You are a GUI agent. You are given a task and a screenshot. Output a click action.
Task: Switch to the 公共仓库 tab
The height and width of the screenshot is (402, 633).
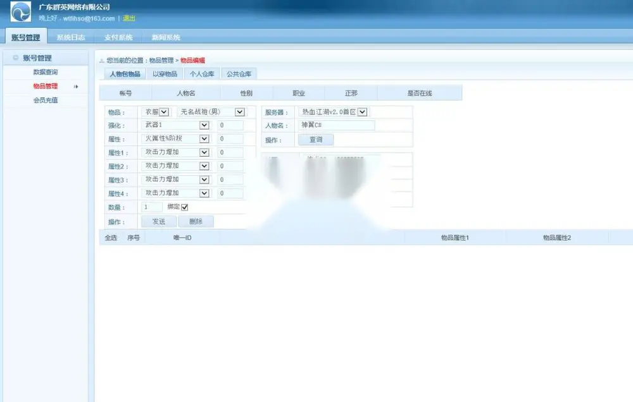pyautogui.click(x=239, y=74)
